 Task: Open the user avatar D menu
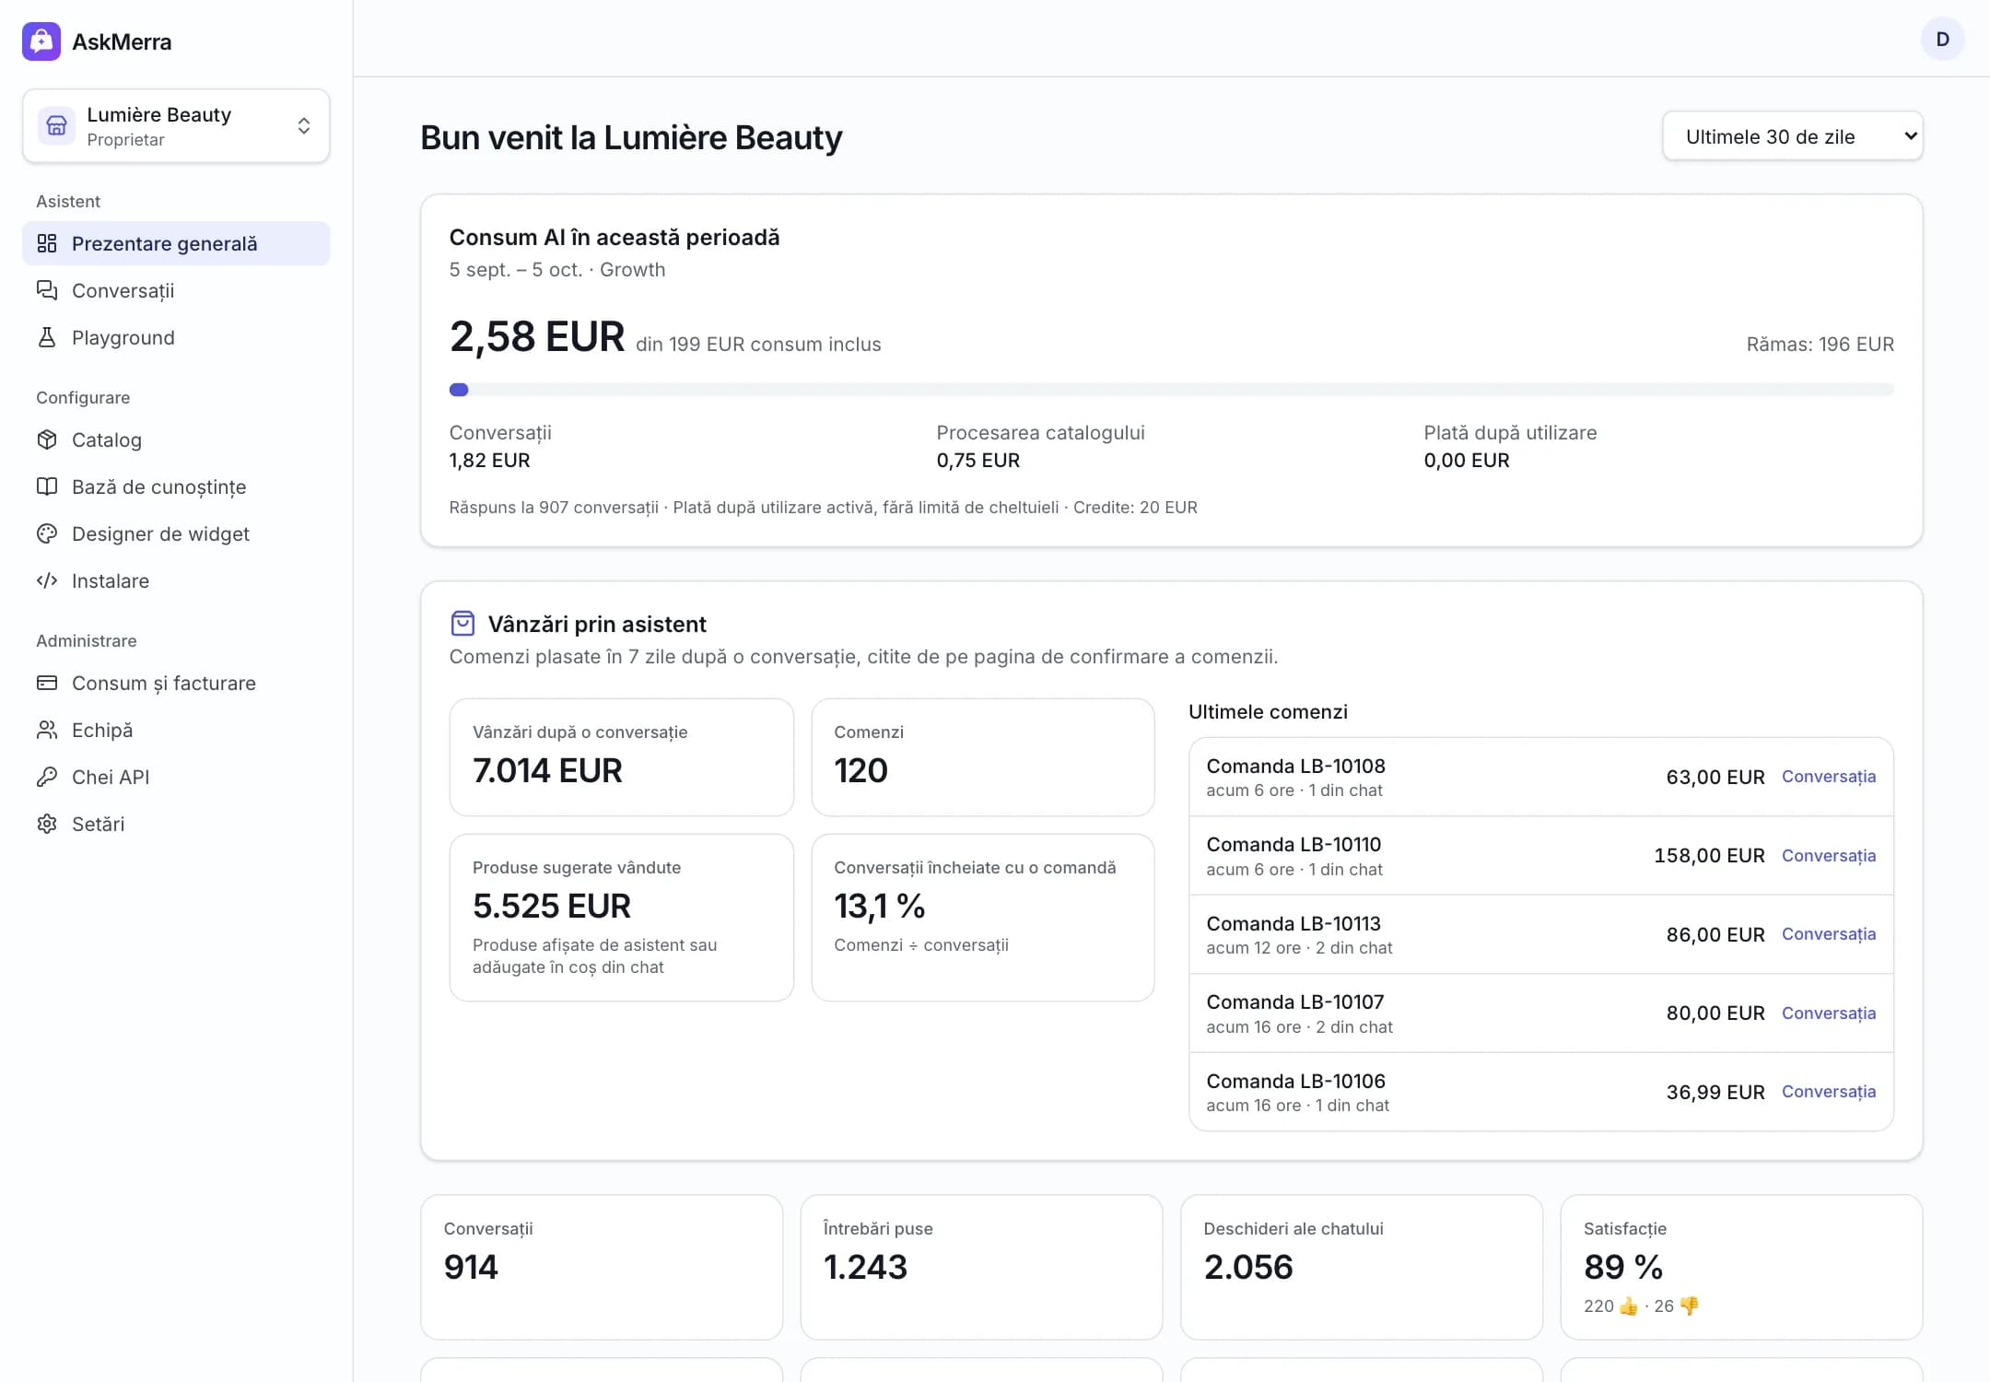click(x=1942, y=40)
